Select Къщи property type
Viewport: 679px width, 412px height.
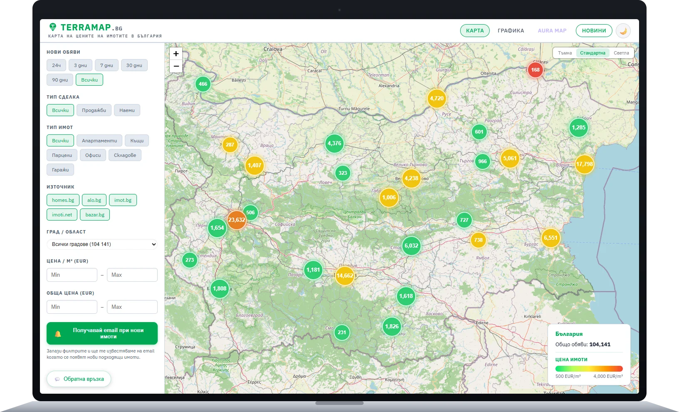point(137,141)
